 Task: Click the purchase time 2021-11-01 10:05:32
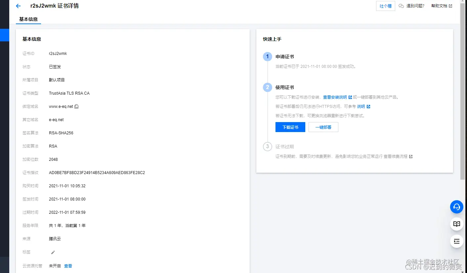coord(67,186)
